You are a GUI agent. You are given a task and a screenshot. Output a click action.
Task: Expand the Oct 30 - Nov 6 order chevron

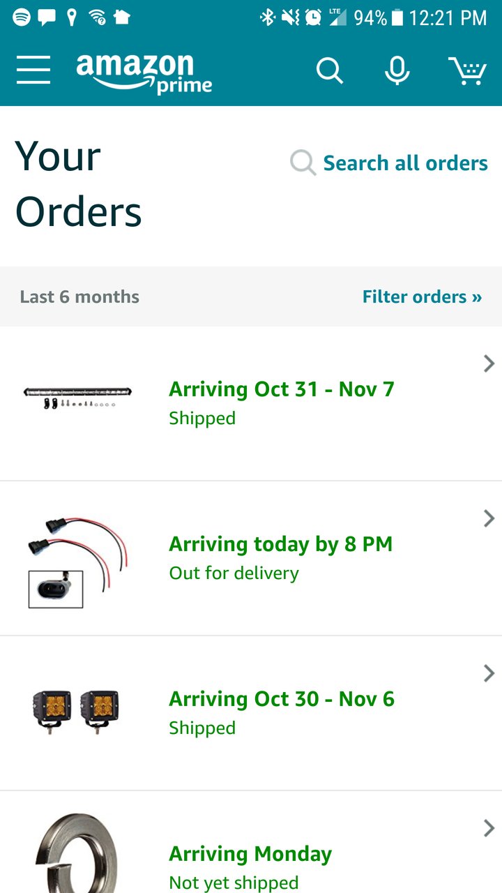(x=489, y=673)
